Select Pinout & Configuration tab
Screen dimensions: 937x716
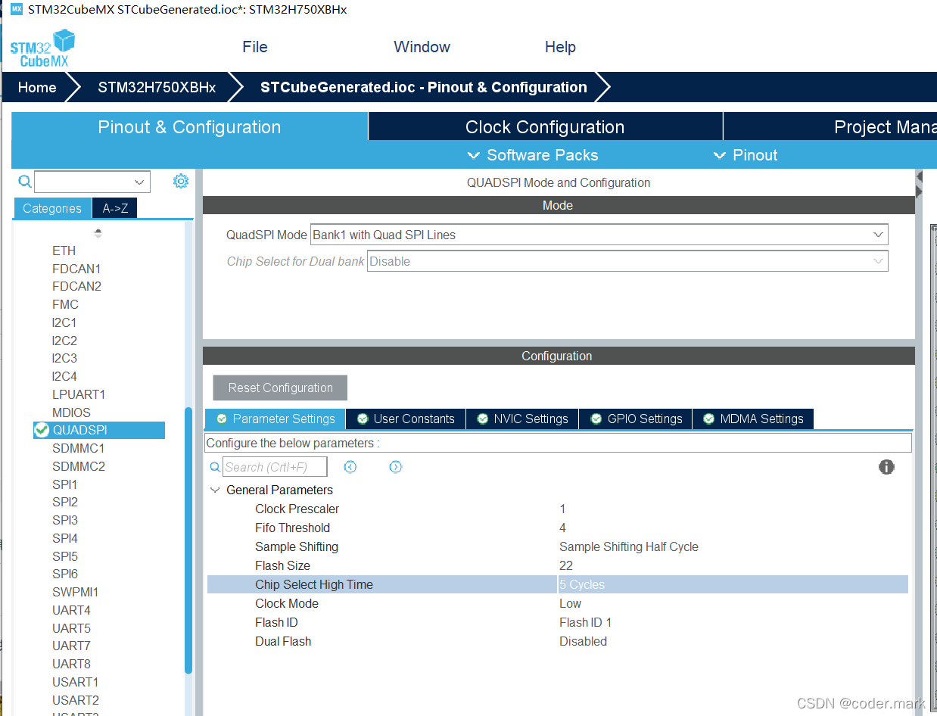click(189, 127)
